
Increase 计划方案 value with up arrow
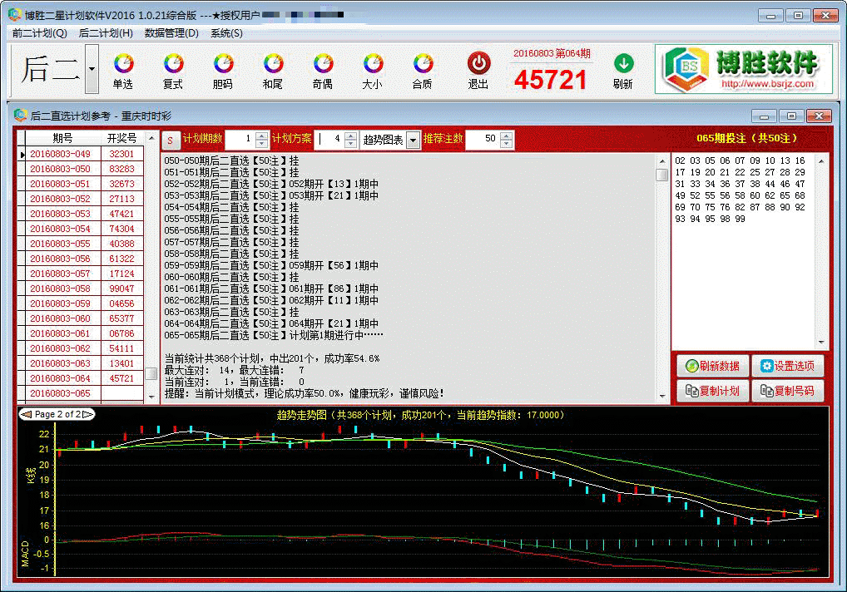click(350, 136)
